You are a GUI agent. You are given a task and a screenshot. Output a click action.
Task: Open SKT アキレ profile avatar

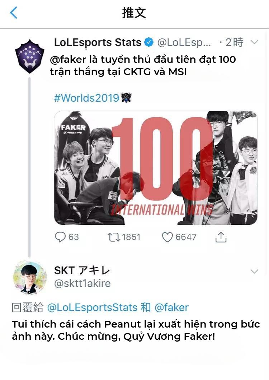click(30, 277)
